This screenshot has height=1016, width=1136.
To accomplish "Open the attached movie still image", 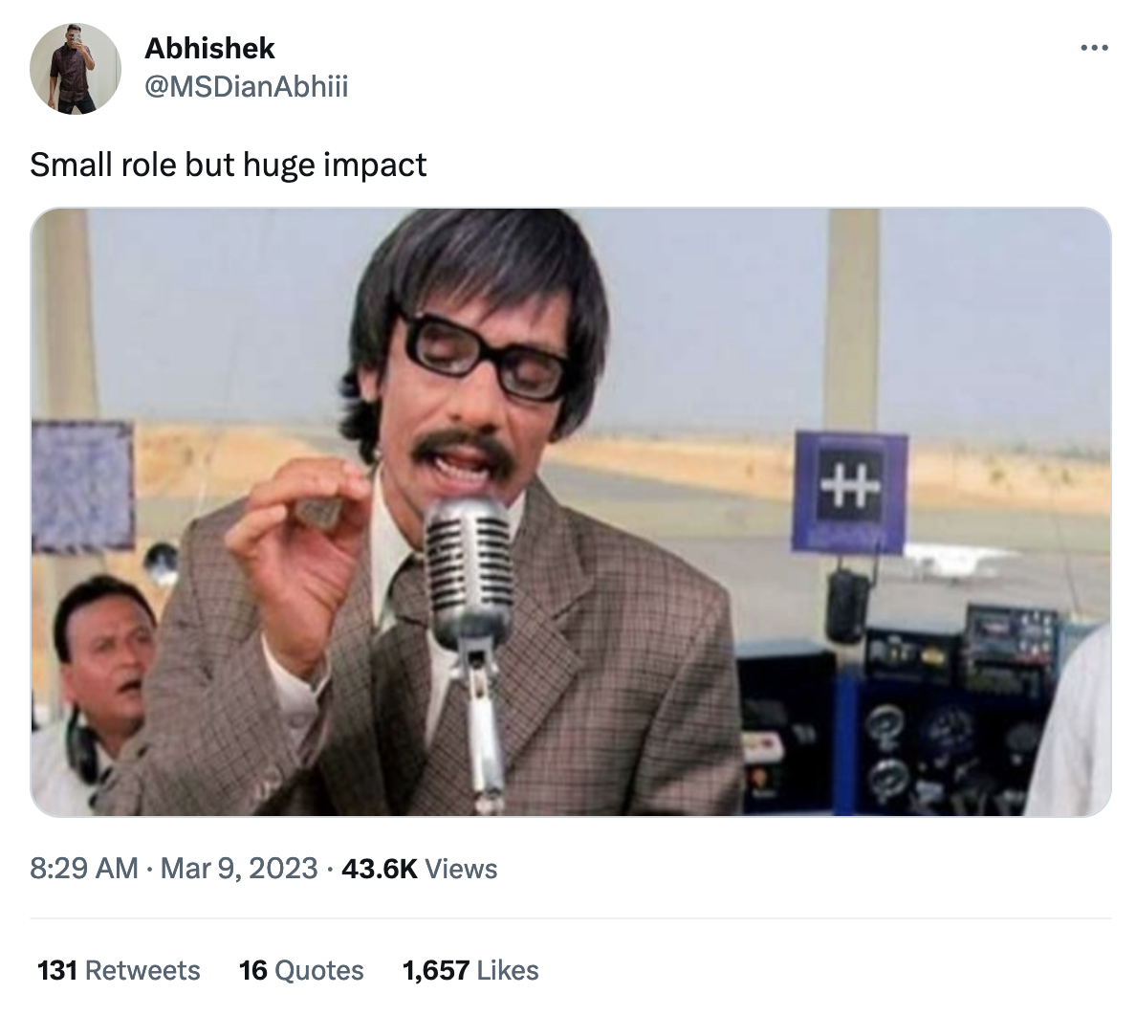I will [571, 513].
